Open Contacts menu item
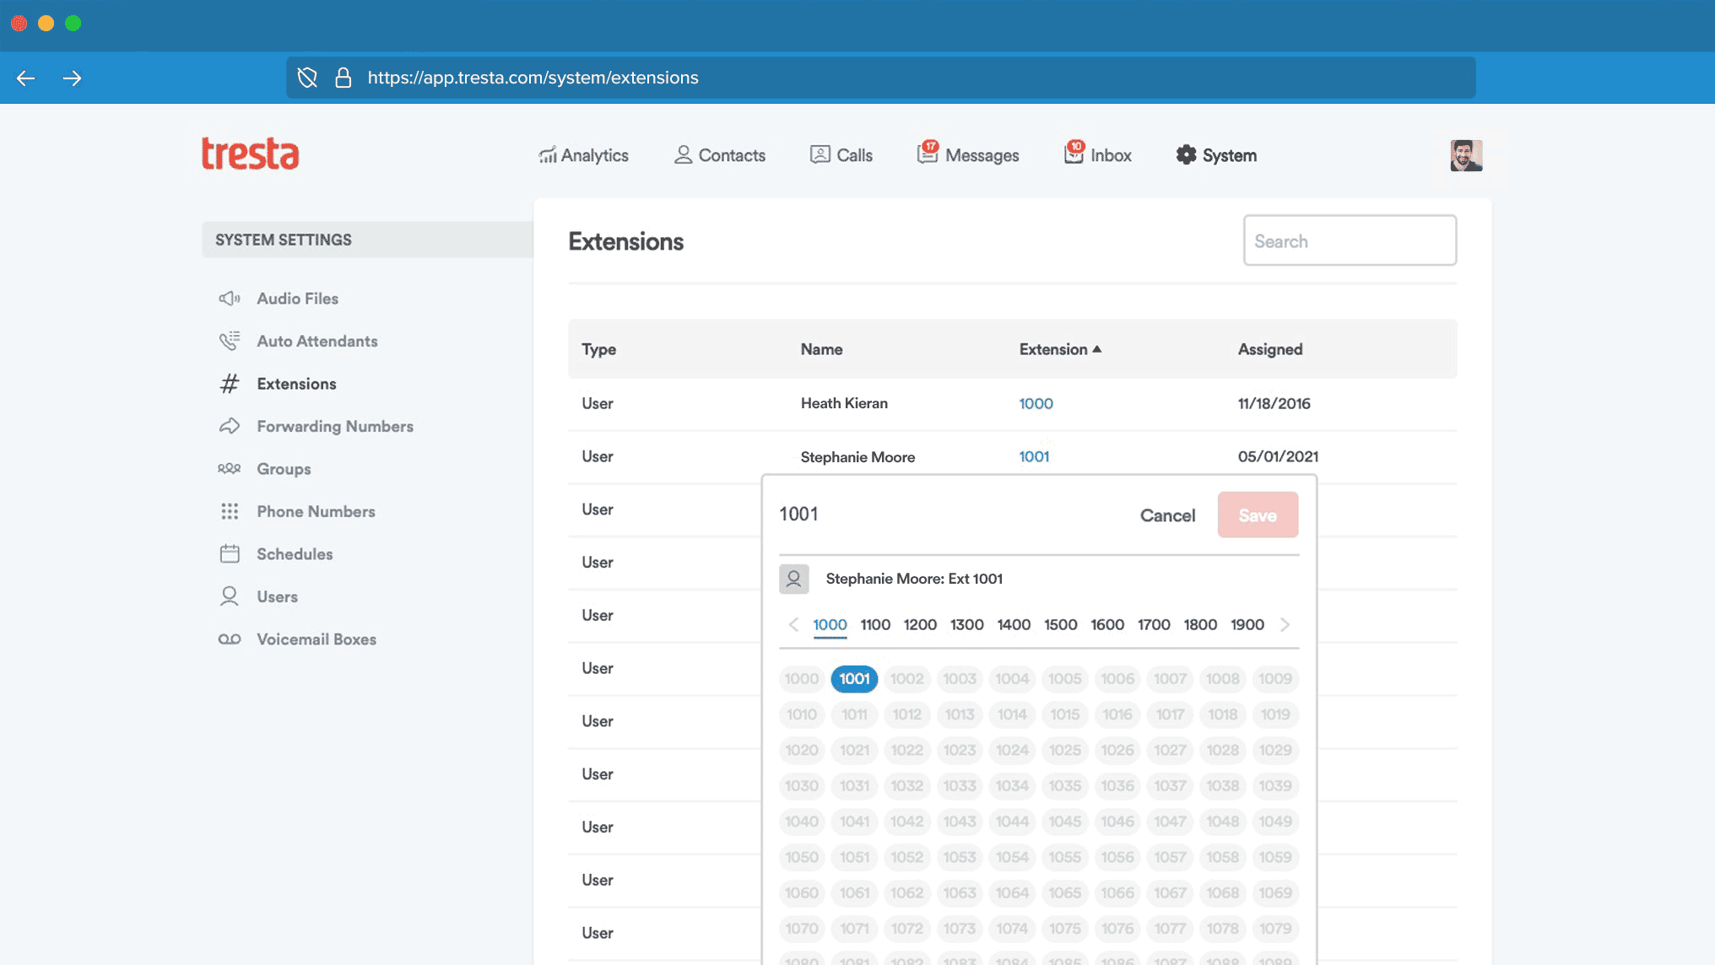This screenshot has height=965, width=1715. pyautogui.click(x=719, y=155)
